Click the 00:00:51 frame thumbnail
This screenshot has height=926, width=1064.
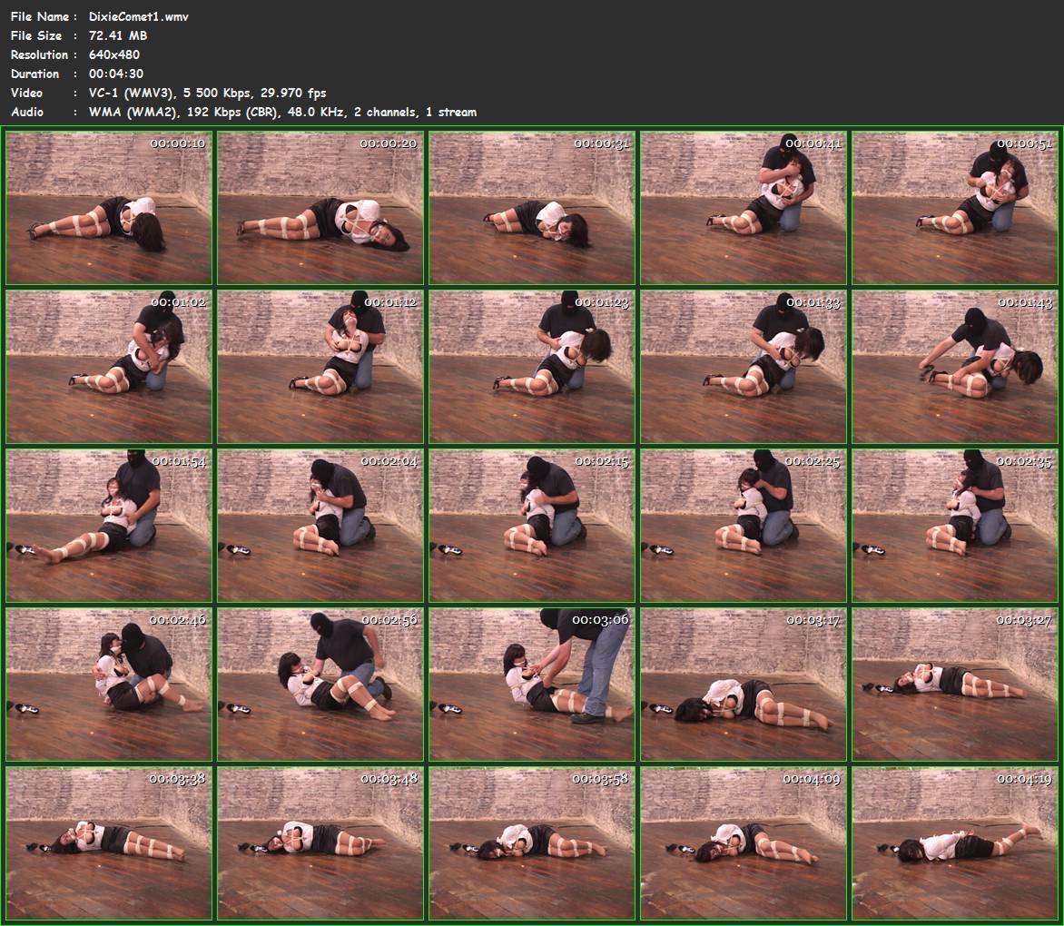point(955,208)
